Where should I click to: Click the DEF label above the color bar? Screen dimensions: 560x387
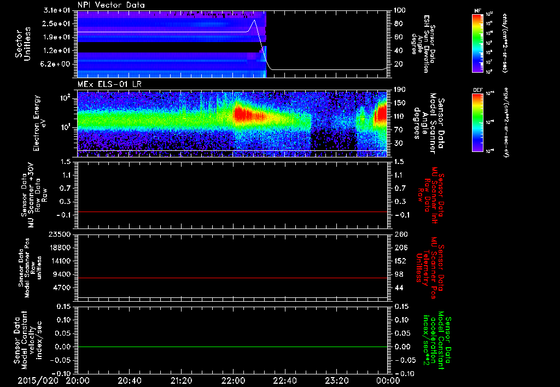[477, 90]
